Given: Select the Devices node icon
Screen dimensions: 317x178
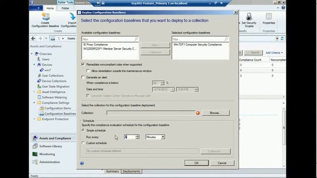Looking at the screenshot, I should [39, 65].
